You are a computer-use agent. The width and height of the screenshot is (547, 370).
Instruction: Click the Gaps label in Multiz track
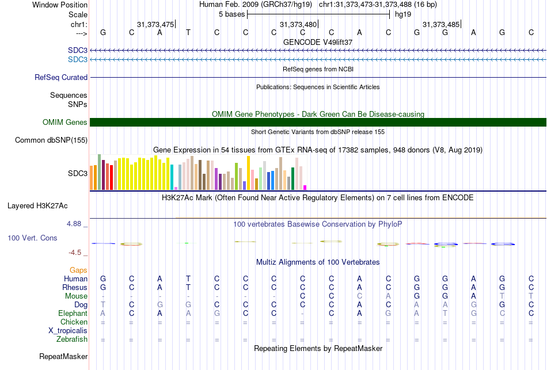(78, 270)
